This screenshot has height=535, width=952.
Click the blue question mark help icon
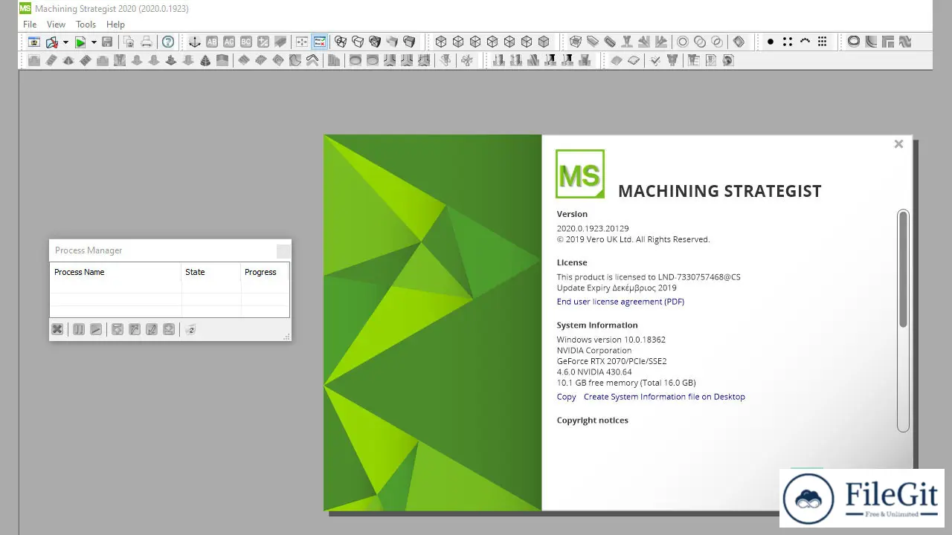168,42
